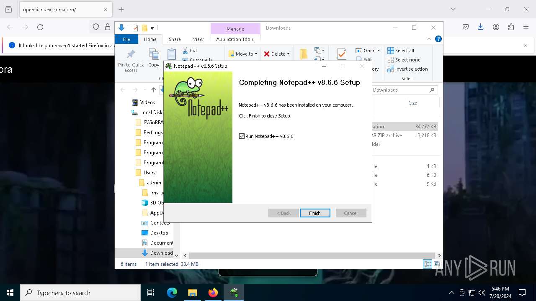Image resolution: width=536 pixels, height=301 pixels.
Task: Select Desktop in navigation tree
Action: pyautogui.click(x=155, y=233)
